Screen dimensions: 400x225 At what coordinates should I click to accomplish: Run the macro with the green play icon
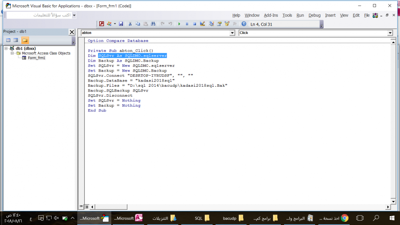[179, 24]
